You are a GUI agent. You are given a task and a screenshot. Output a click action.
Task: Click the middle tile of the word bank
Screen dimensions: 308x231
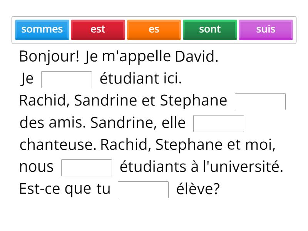pyautogui.click(x=154, y=29)
